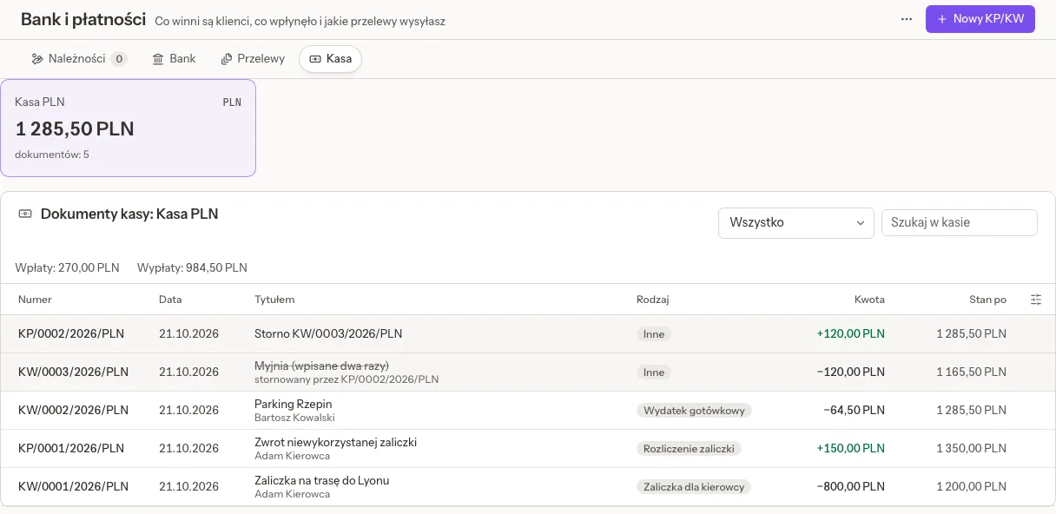Click the Bartosz Kowalski subtitle

294,418
